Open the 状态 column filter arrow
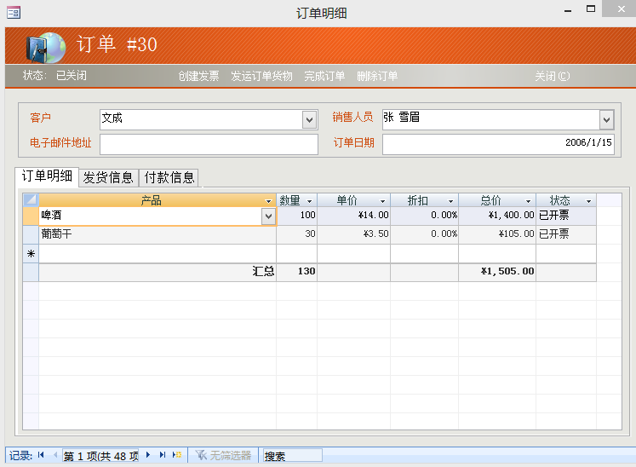This screenshot has width=636, height=467. pyautogui.click(x=588, y=201)
